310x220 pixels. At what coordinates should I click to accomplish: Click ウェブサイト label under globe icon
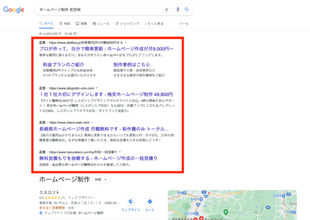(x=131, y=210)
